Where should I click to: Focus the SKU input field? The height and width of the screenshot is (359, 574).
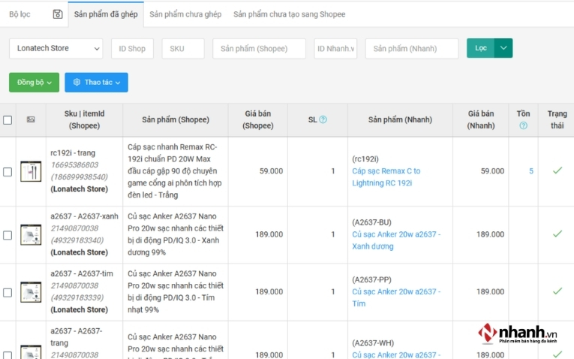coord(183,48)
